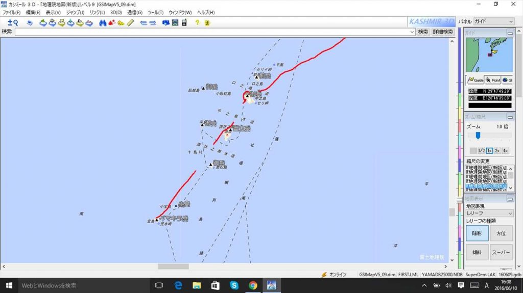The image size is (523, 293).
Task: Click the flag map toolbar icon
Action: [x=61, y=22]
